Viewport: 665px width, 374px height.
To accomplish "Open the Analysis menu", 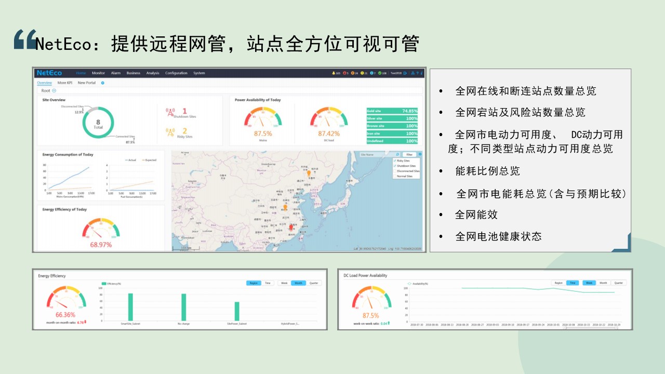I will click(153, 73).
